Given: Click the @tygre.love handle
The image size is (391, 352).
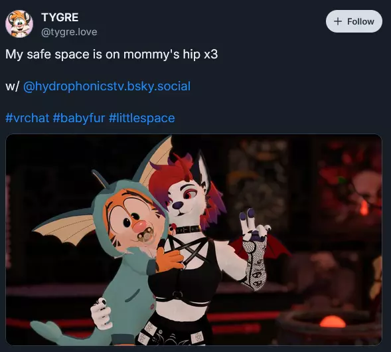Looking at the screenshot, I should (x=69, y=32).
